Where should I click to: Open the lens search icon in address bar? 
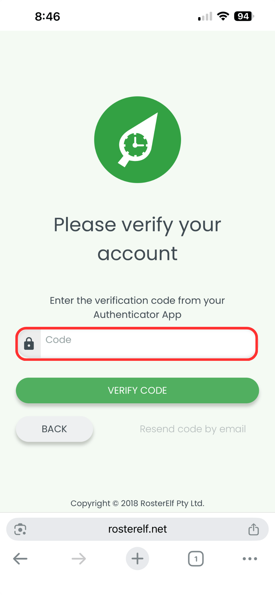click(x=20, y=529)
